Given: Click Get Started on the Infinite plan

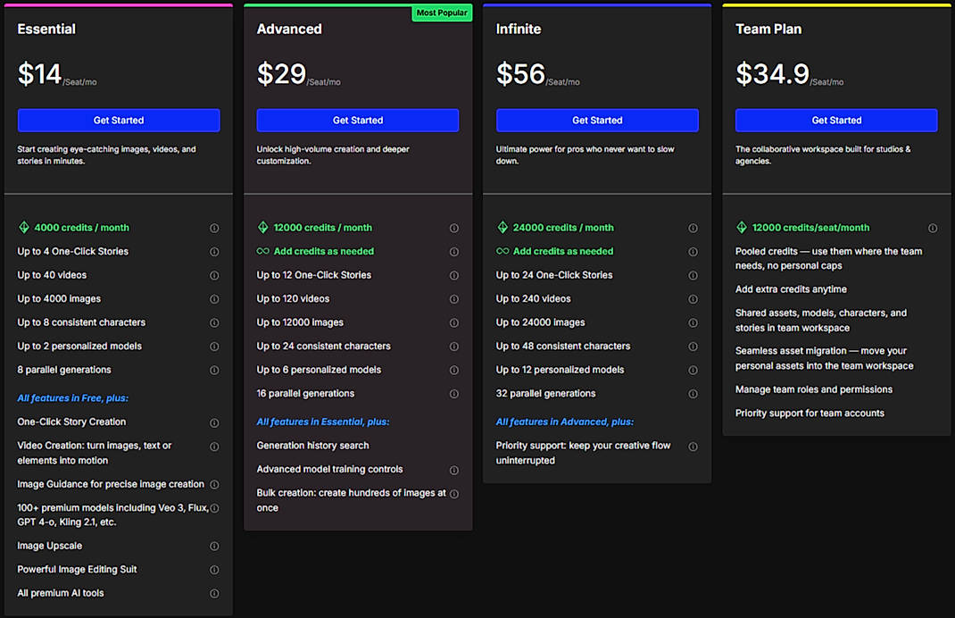Looking at the screenshot, I should pyautogui.click(x=597, y=120).
